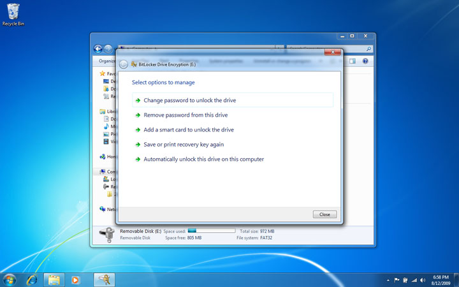Click Save or print recovery key again

point(184,144)
